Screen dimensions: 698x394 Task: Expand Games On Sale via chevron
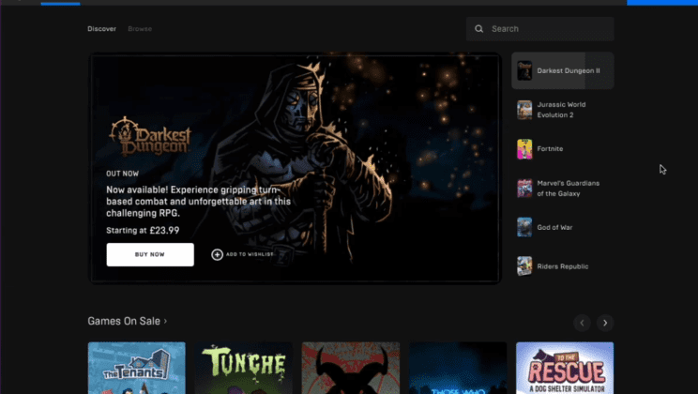[x=166, y=322]
